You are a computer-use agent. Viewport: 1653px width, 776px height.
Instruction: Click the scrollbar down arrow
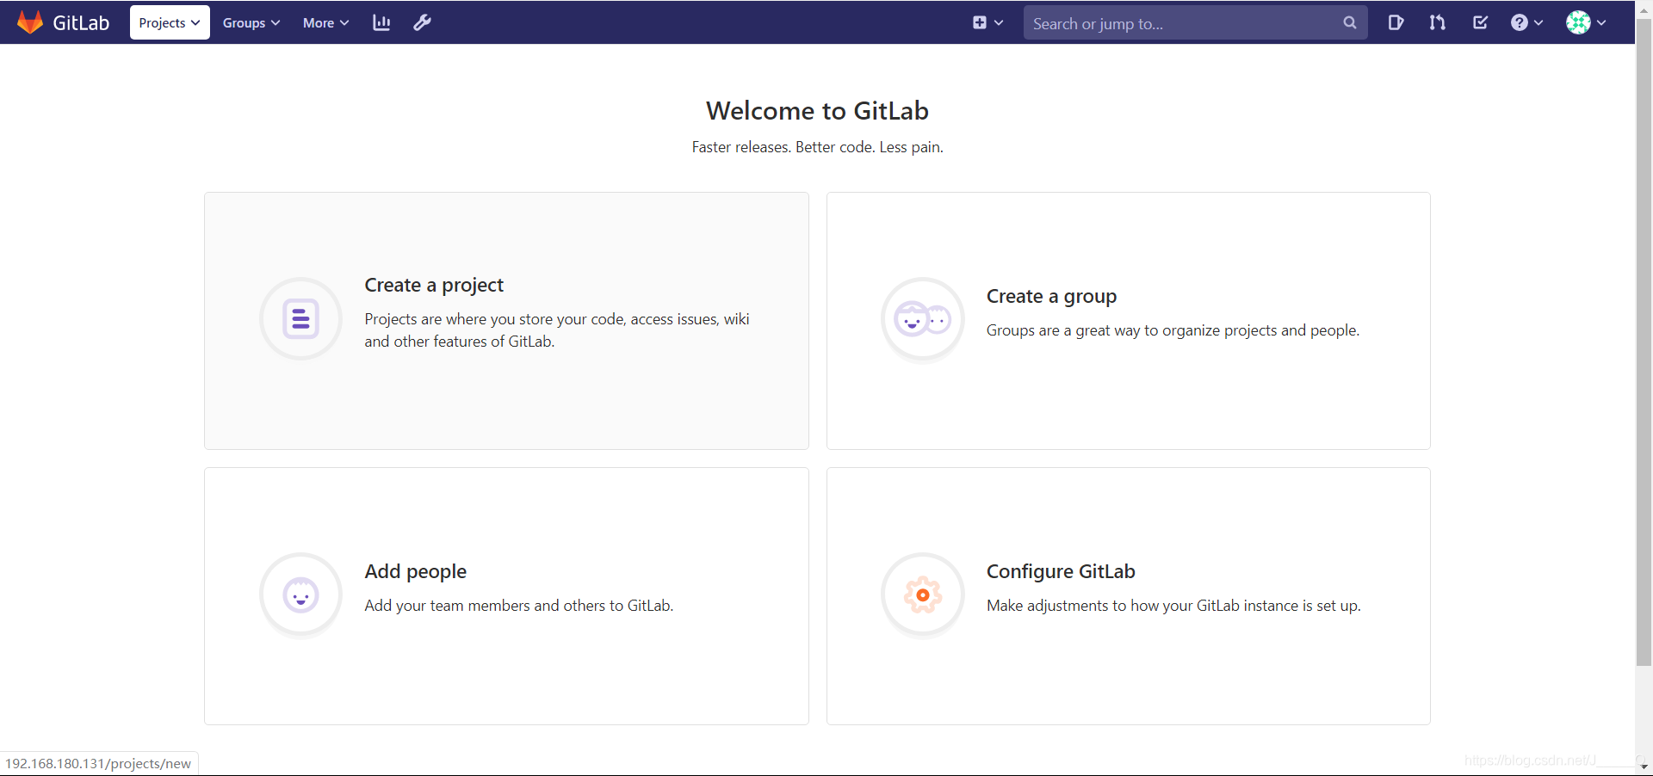click(1644, 767)
